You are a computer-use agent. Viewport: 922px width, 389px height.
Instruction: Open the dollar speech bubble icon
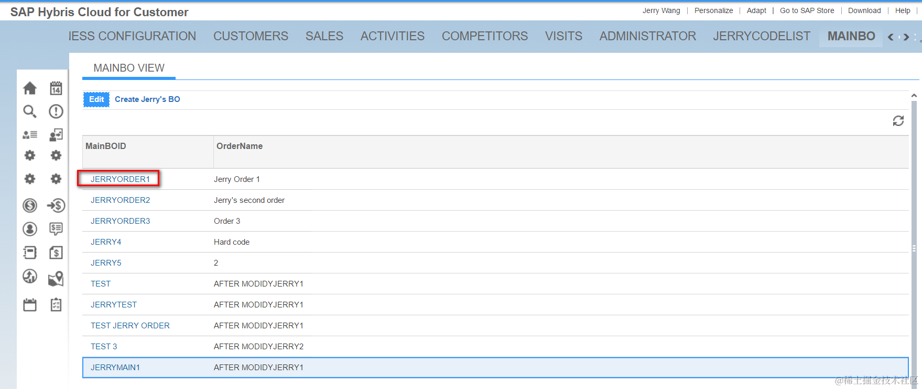56,229
